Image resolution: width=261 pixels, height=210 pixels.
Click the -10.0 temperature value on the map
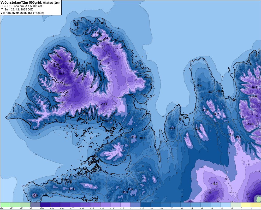(x=220, y=91)
